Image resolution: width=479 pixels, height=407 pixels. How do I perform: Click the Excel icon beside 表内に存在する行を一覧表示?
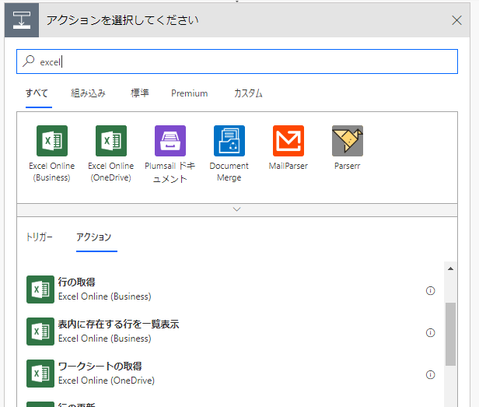pos(40,332)
